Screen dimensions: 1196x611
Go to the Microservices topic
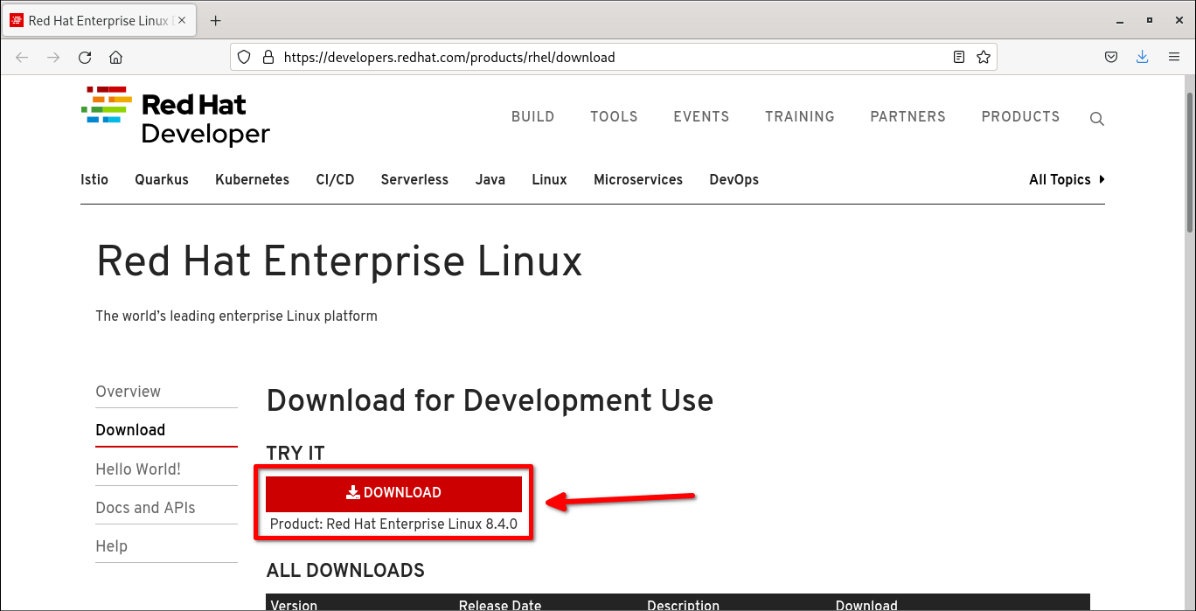[x=638, y=180]
